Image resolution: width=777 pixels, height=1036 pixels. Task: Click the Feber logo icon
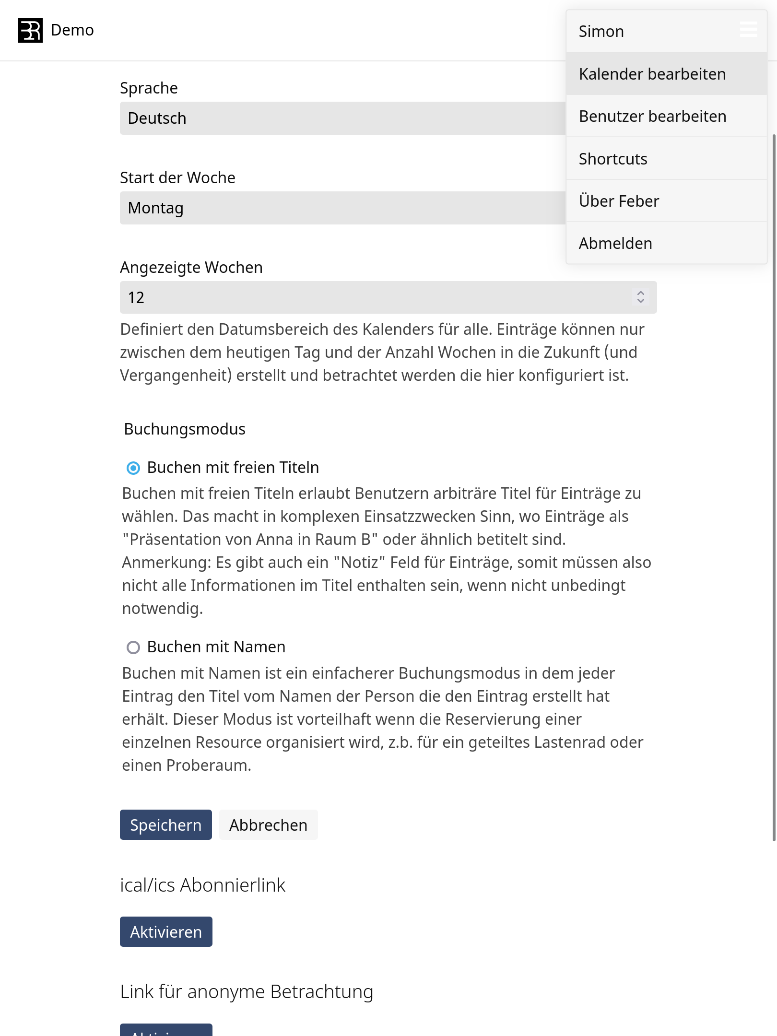coord(30,30)
